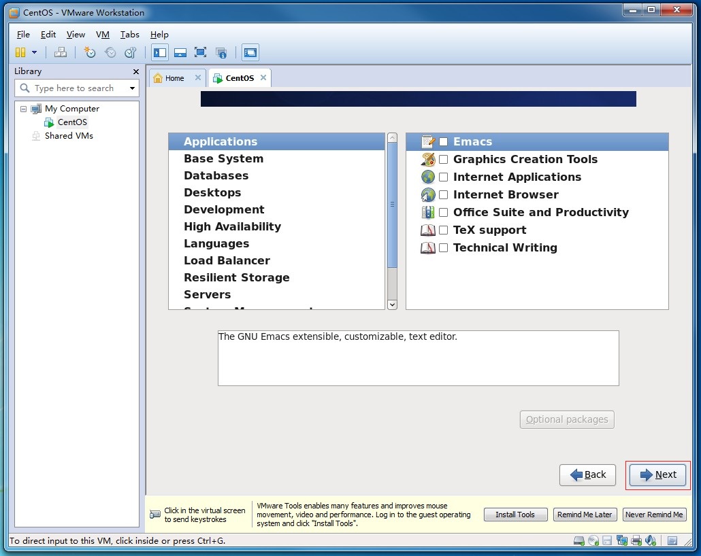701x556 pixels.
Task: Check the Emacs package checkbox
Action: point(443,142)
